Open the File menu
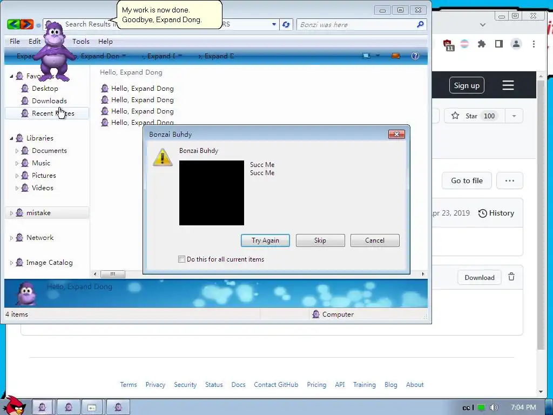This screenshot has width=553, height=415. pyautogui.click(x=15, y=41)
